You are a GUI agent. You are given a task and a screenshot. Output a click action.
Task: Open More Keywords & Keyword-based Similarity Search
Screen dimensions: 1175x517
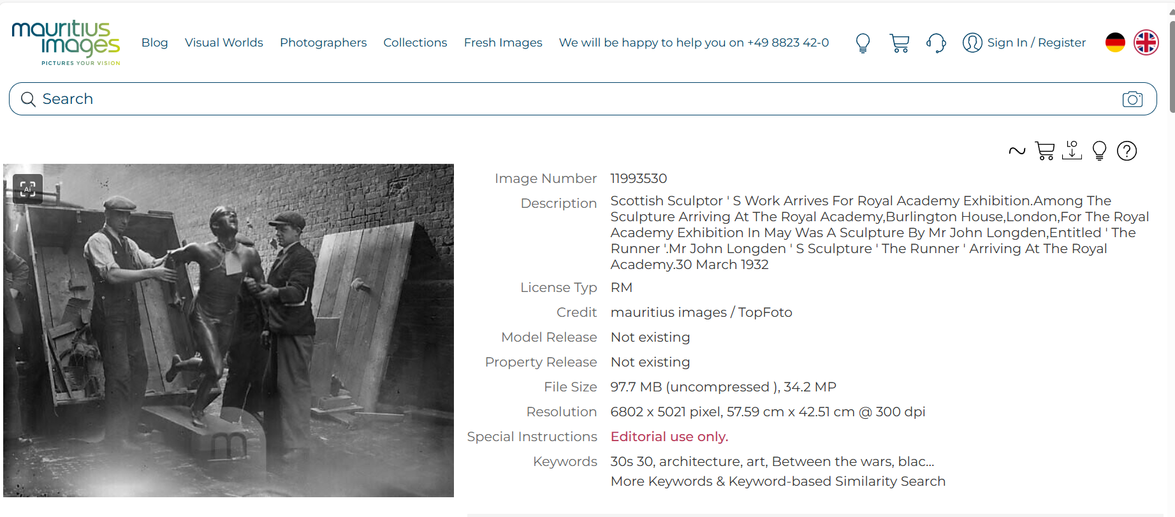pos(778,481)
